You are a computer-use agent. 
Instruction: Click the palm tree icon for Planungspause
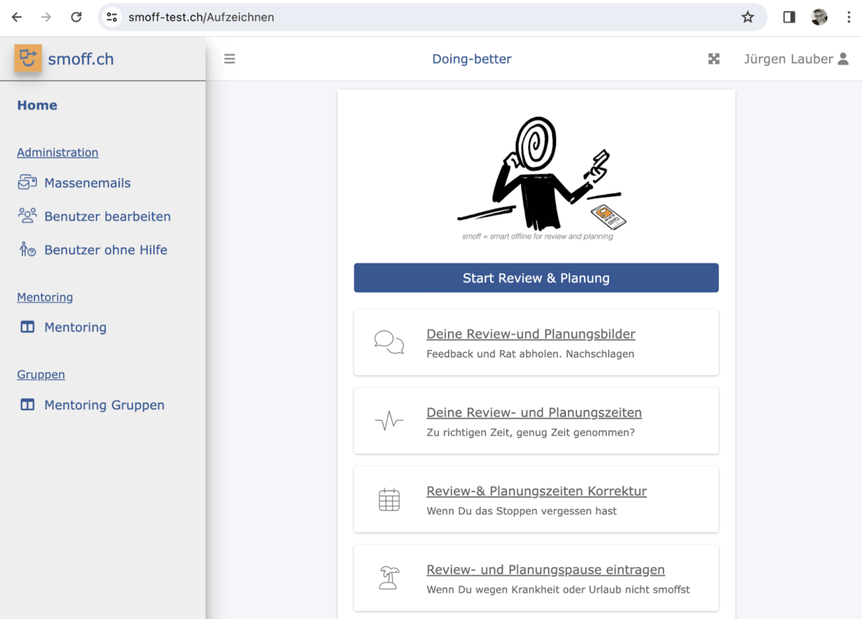[389, 578]
